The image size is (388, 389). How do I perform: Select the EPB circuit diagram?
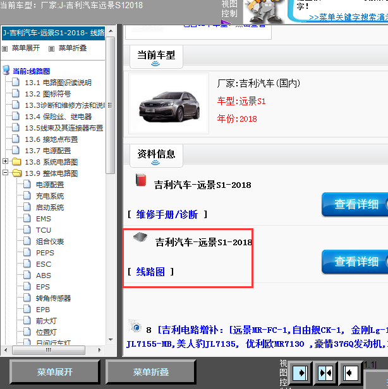point(43,310)
